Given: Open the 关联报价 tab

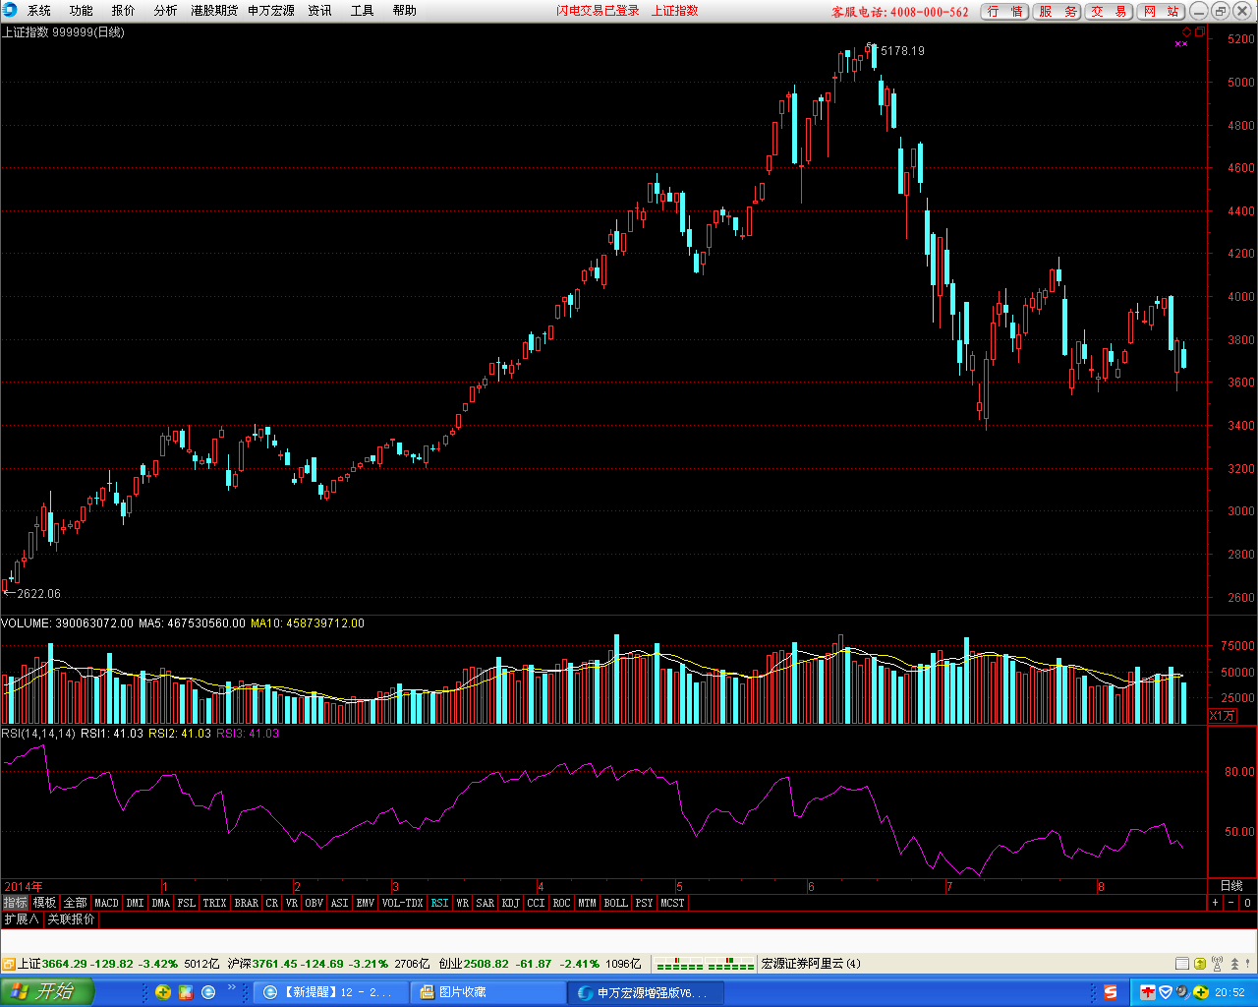Looking at the screenshot, I should (x=72, y=919).
